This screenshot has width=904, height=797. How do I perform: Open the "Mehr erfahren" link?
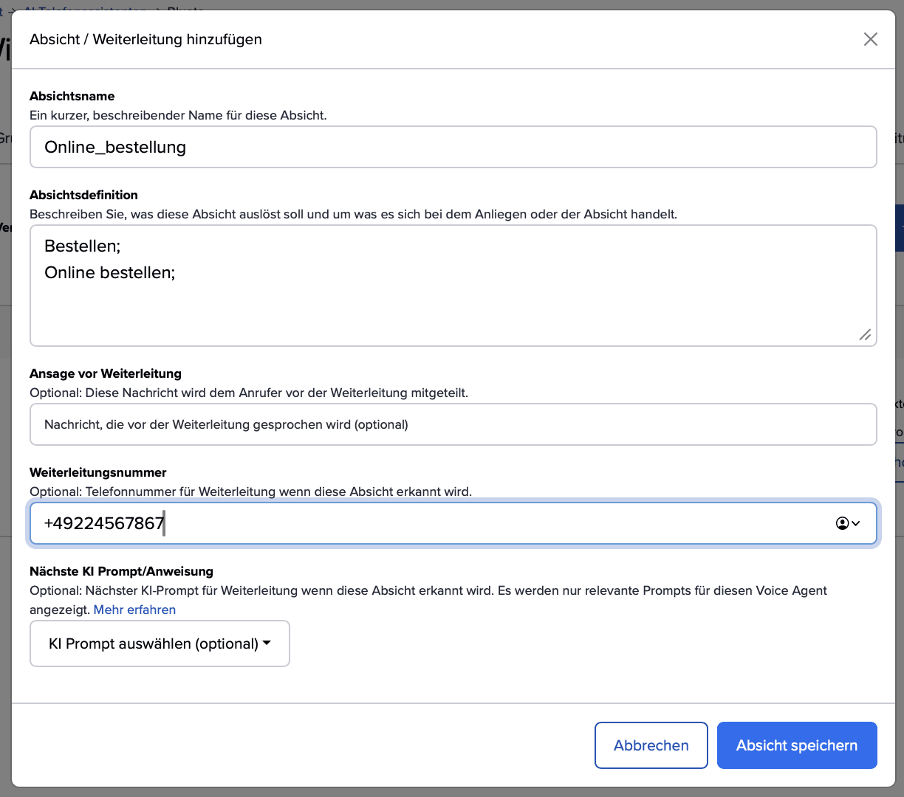(x=134, y=610)
